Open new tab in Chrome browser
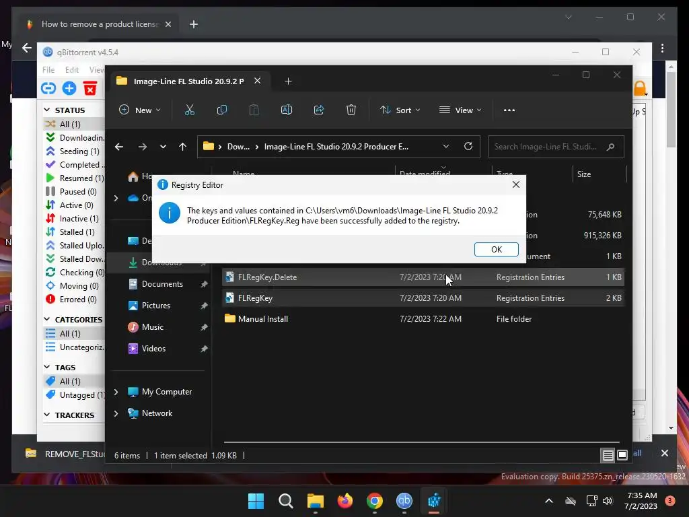 (x=194, y=24)
